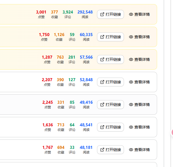The image size is (173, 167).
Task: Click external-link icon in the 292,548 reads row
Action: [x=102, y=14]
